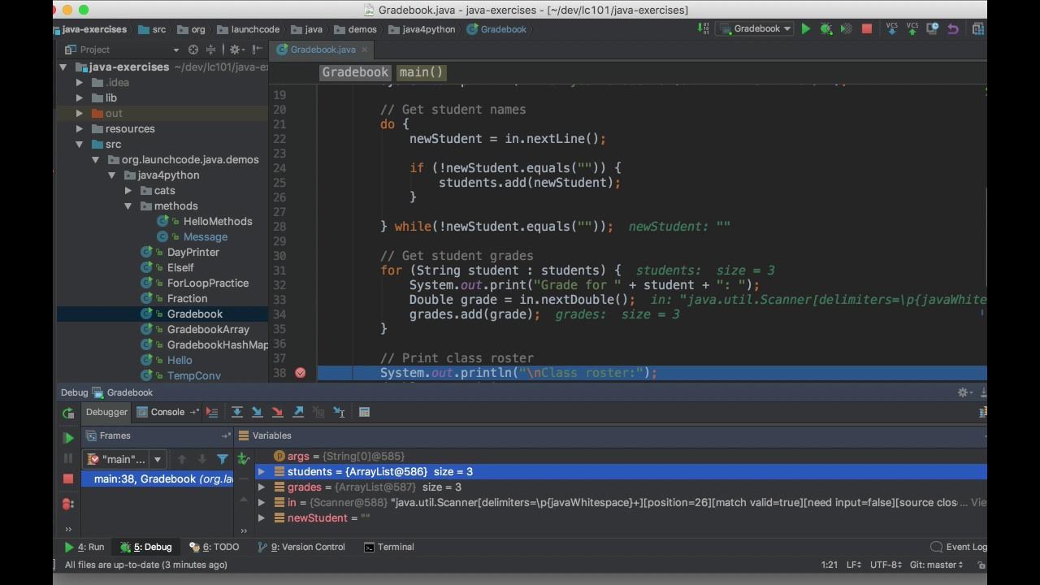Click the scroll from source target icon

point(193,50)
